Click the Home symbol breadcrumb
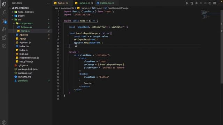This screenshot has width=223, height=125. [99, 8]
